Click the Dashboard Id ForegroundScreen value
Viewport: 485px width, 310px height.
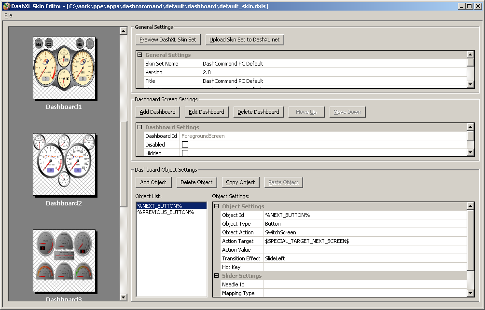pos(323,135)
